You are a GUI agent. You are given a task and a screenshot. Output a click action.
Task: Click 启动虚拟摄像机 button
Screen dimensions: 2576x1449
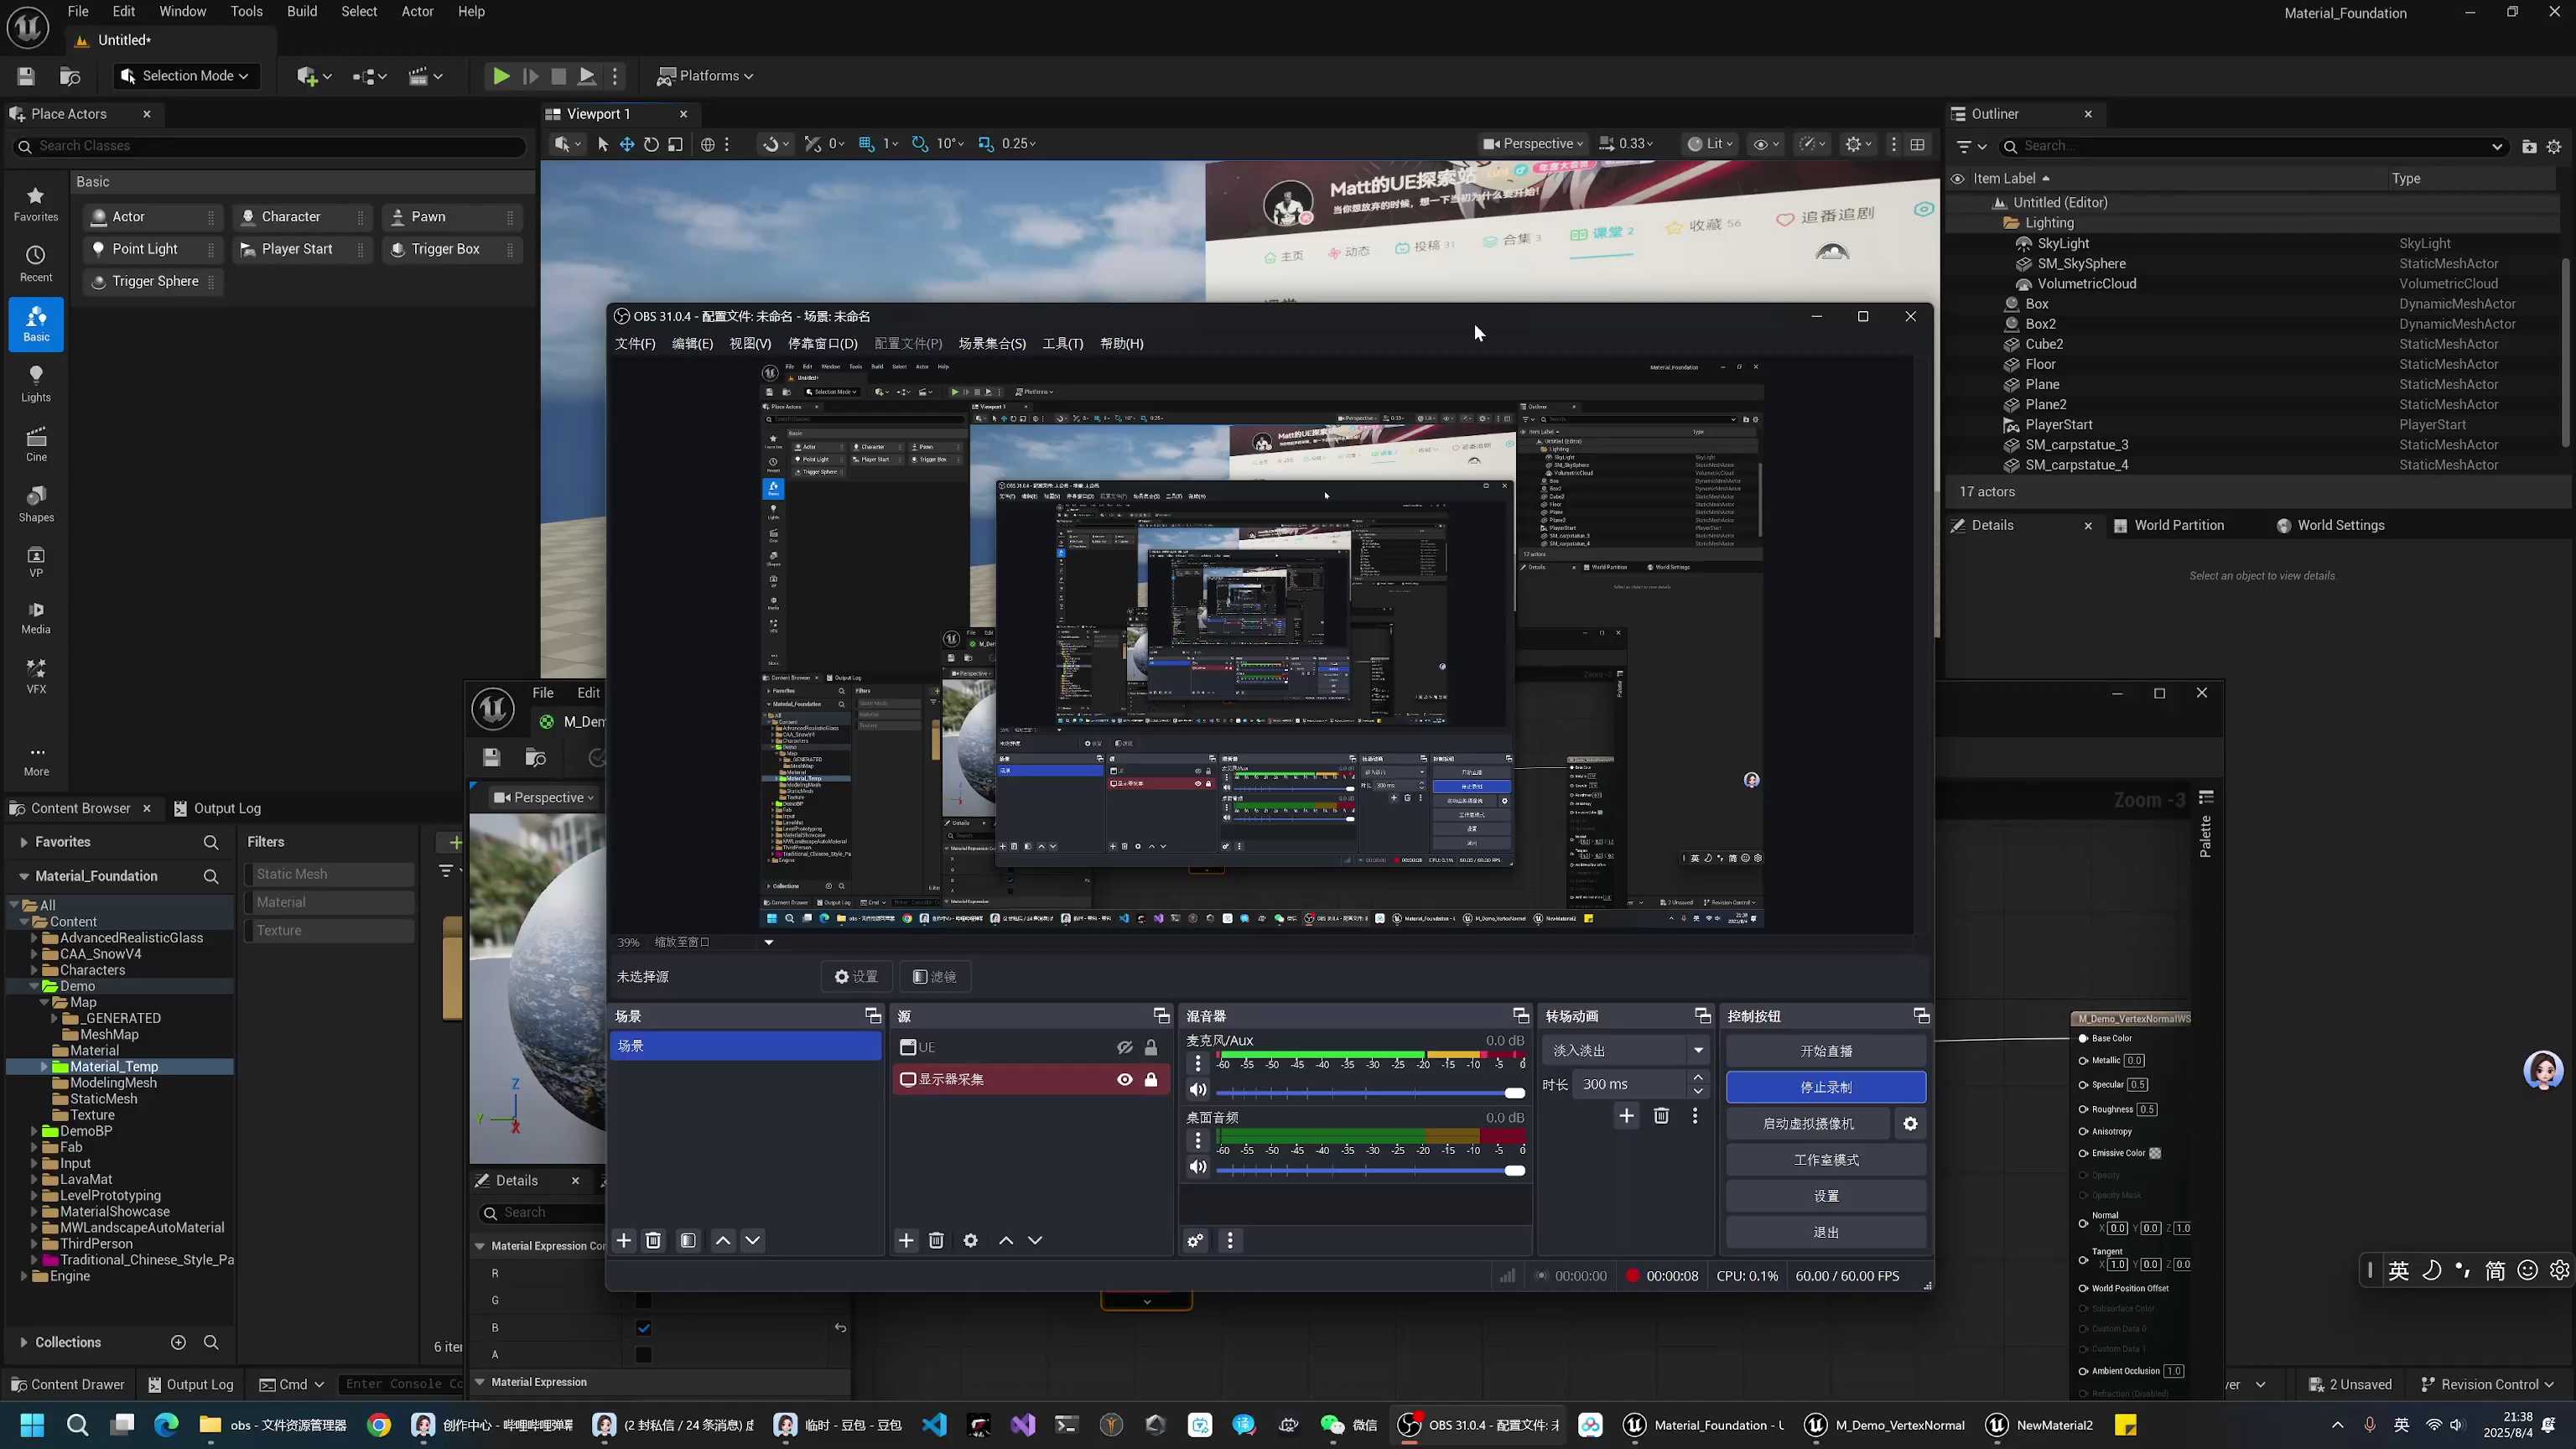pos(1808,1124)
